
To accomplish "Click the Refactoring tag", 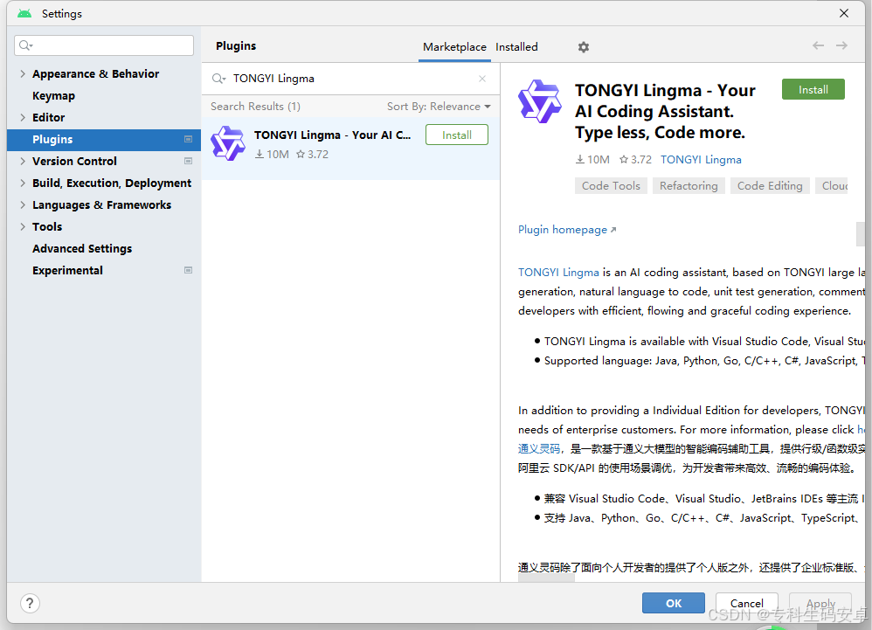I will pos(689,186).
